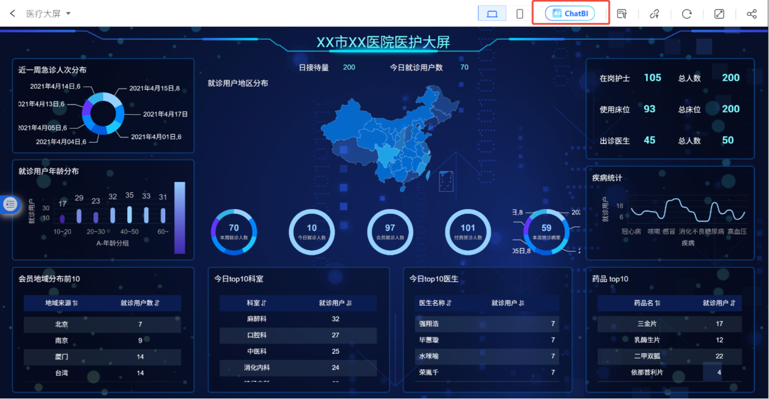This screenshot has height=399, width=769.
Task: Select the 中医科 row
Action: pos(298,352)
